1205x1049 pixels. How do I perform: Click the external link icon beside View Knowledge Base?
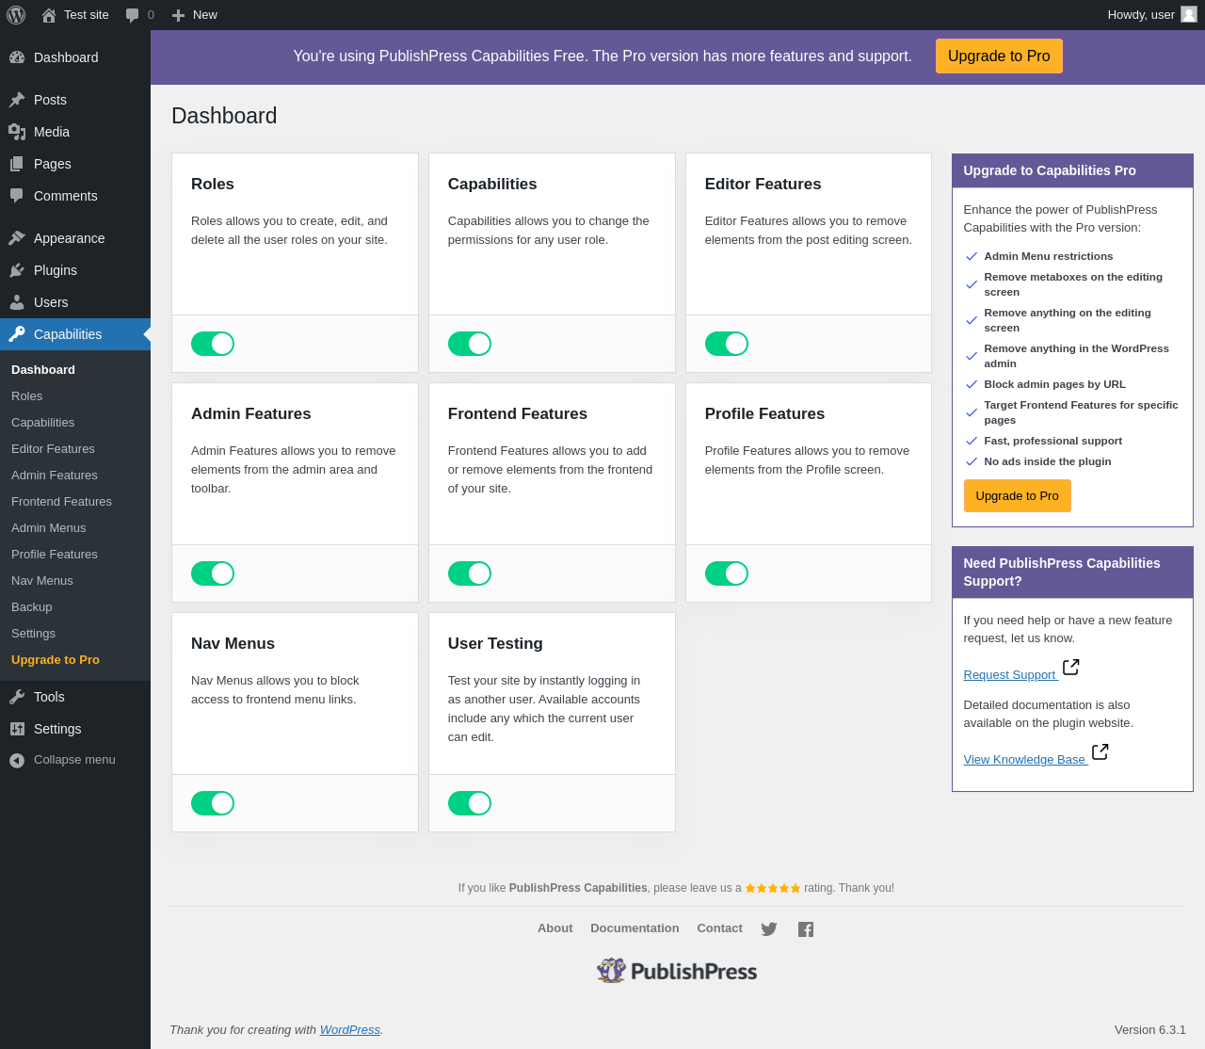pyautogui.click(x=1100, y=752)
